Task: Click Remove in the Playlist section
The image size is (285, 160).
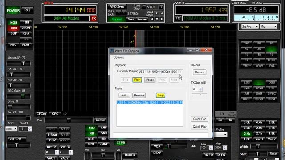Action: (x=139, y=96)
